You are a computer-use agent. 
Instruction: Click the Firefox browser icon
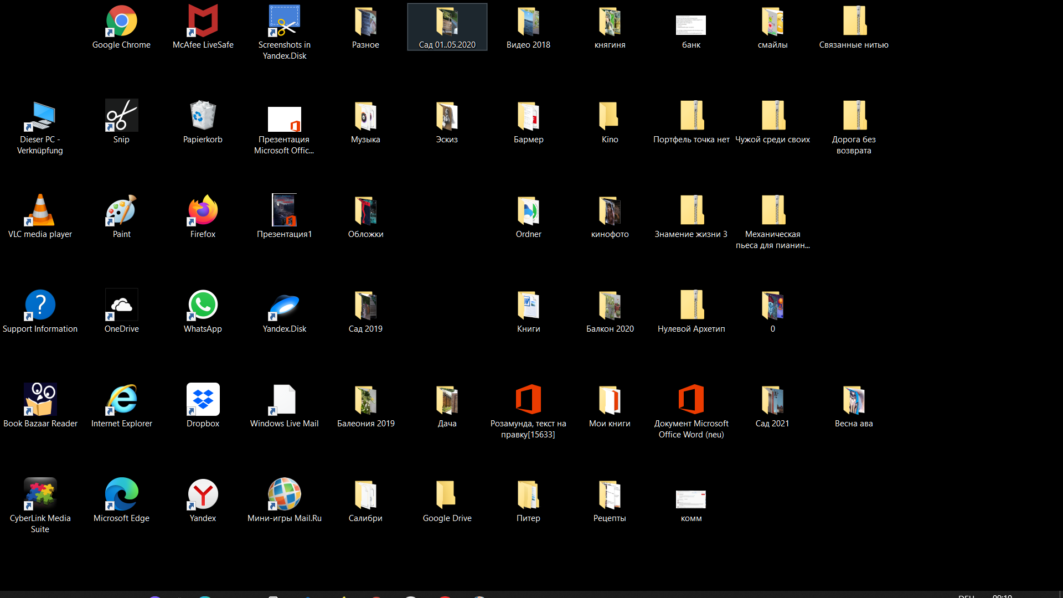203,211
